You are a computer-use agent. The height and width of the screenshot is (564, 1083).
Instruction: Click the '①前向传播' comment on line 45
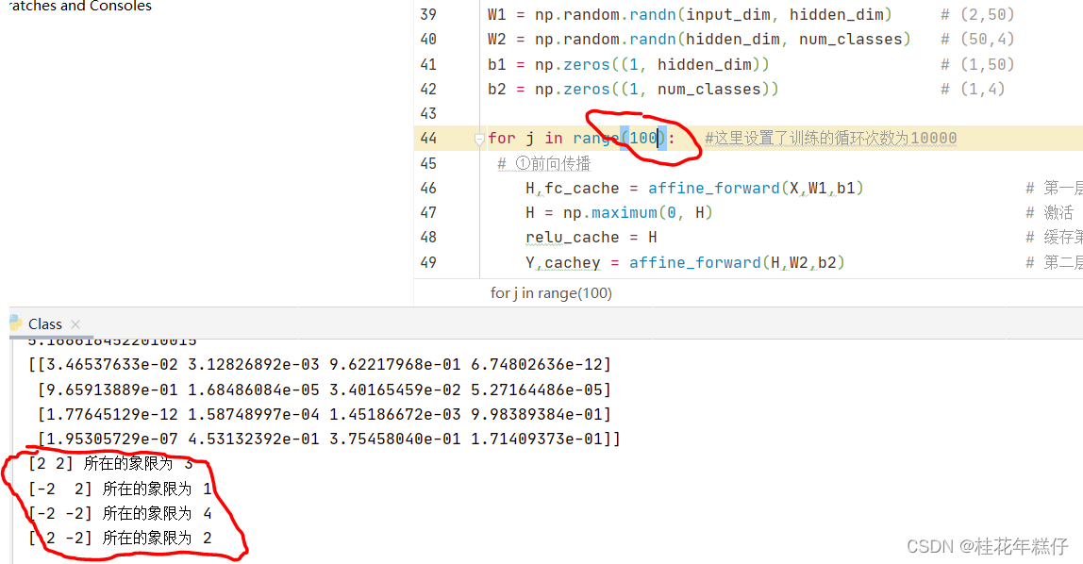pyautogui.click(x=544, y=163)
